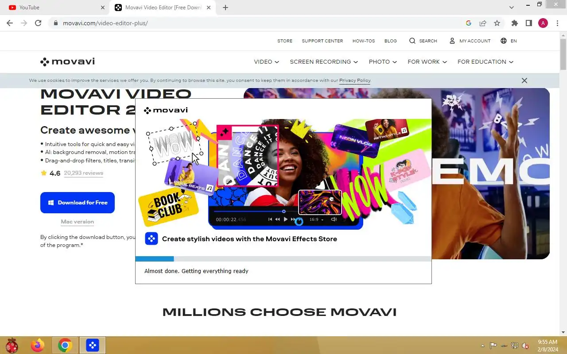The height and width of the screenshot is (354, 567).
Task: Close the YouTube tab
Action: (x=102, y=8)
